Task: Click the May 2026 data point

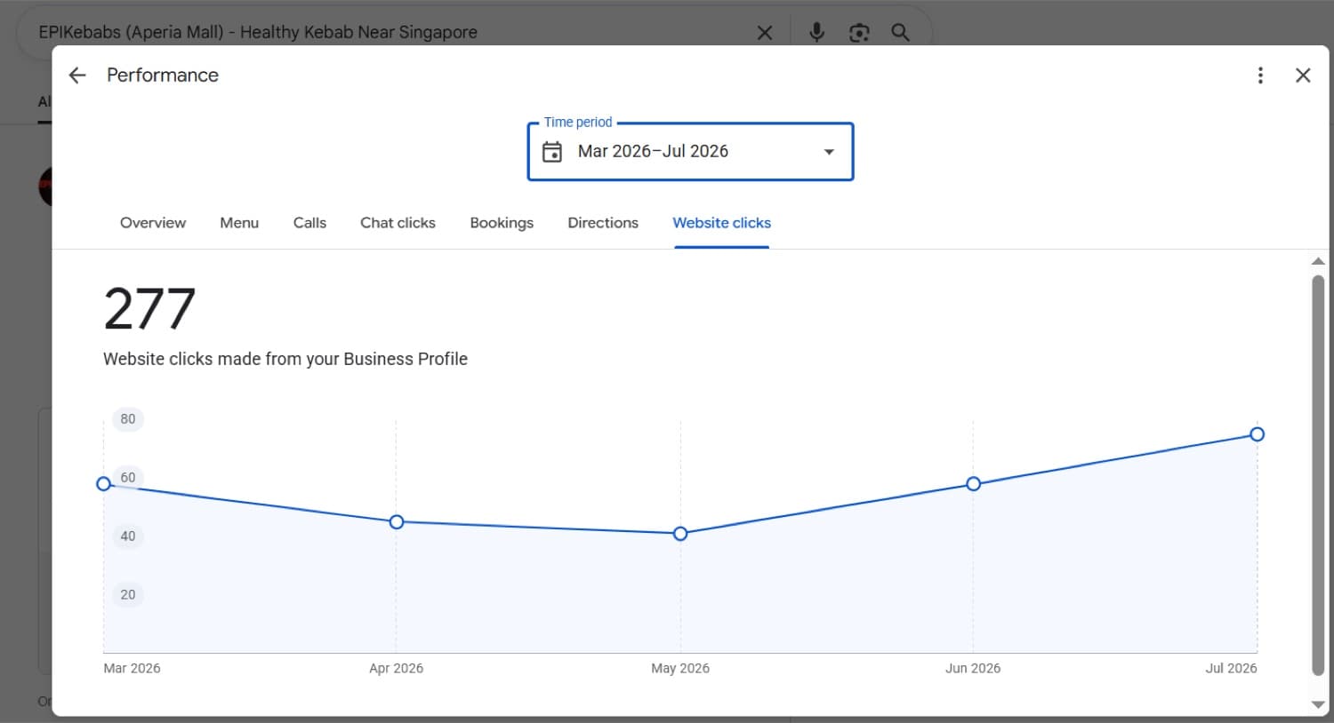Action: pyautogui.click(x=680, y=534)
